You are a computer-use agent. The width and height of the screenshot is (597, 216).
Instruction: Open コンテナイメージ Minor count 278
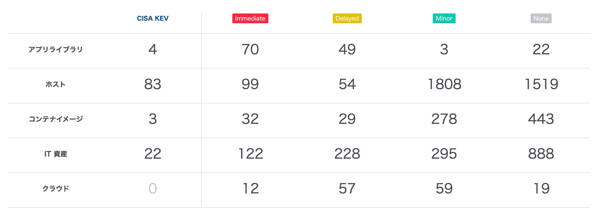tap(444, 119)
